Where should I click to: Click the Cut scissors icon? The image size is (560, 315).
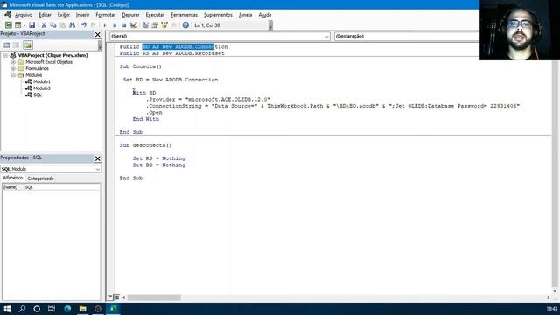point(44,25)
